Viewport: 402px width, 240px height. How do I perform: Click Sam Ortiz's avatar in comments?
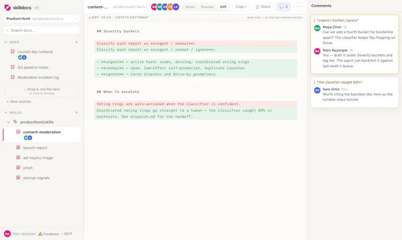pos(317,90)
